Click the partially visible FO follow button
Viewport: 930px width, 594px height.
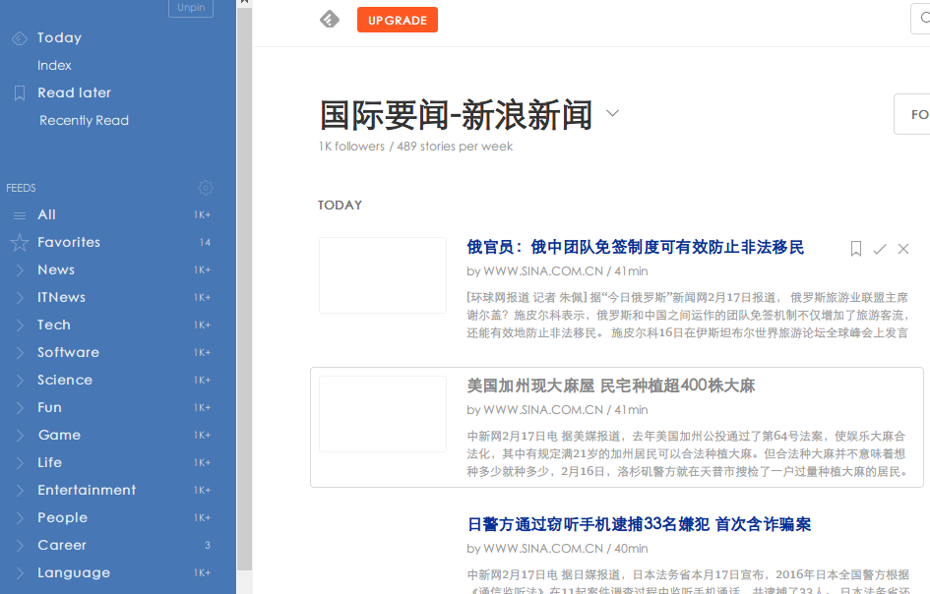tap(912, 114)
